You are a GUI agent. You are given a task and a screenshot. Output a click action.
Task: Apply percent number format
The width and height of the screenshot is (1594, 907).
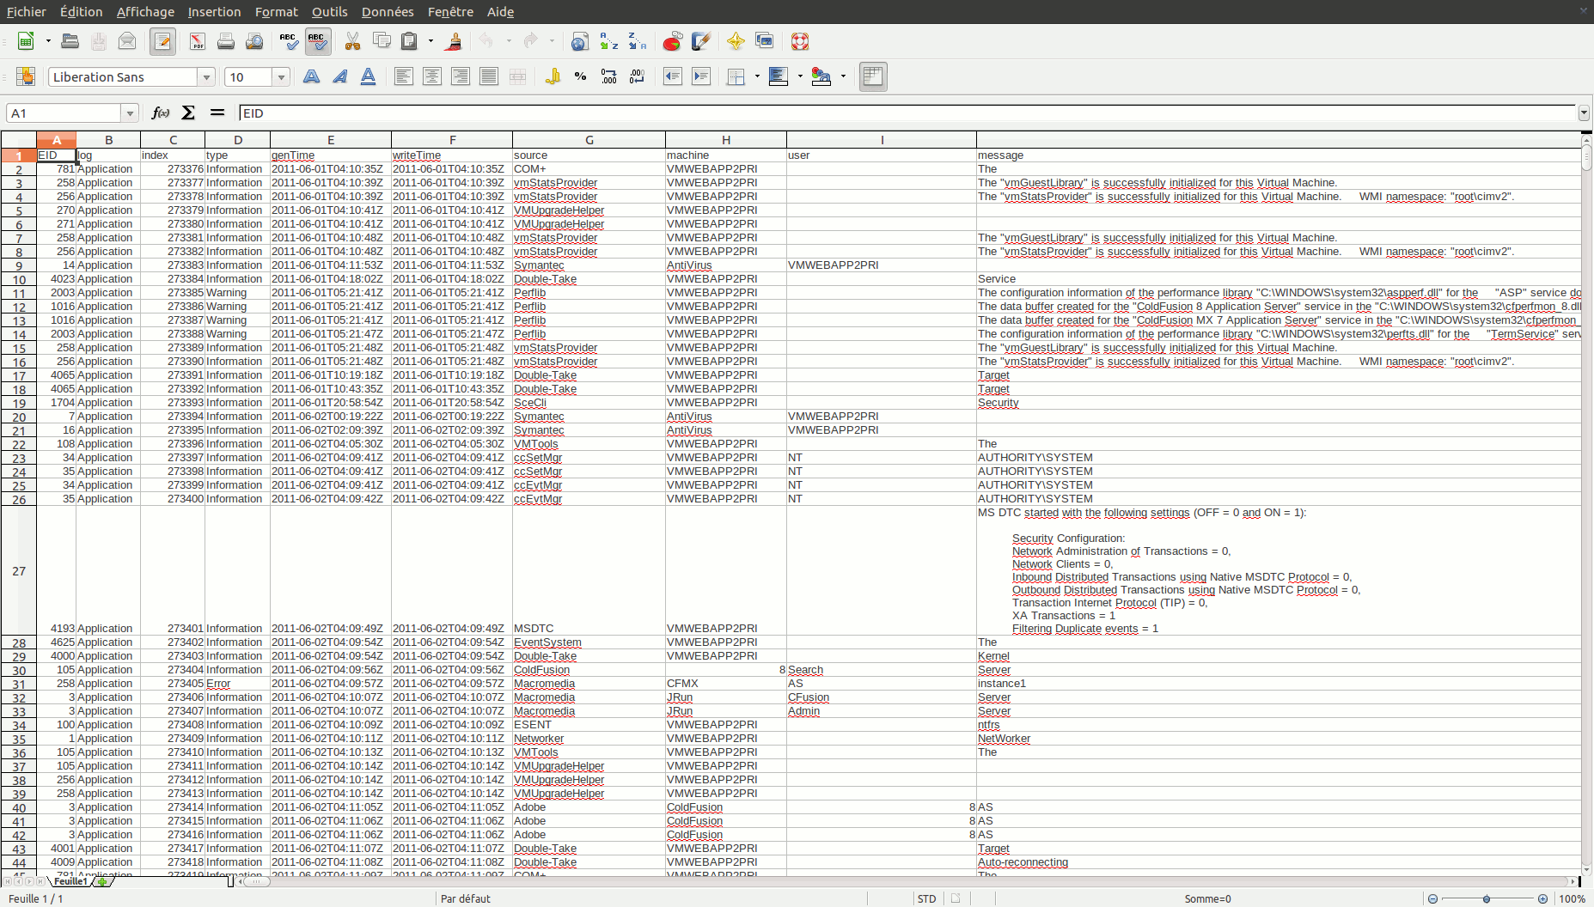[x=580, y=76]
